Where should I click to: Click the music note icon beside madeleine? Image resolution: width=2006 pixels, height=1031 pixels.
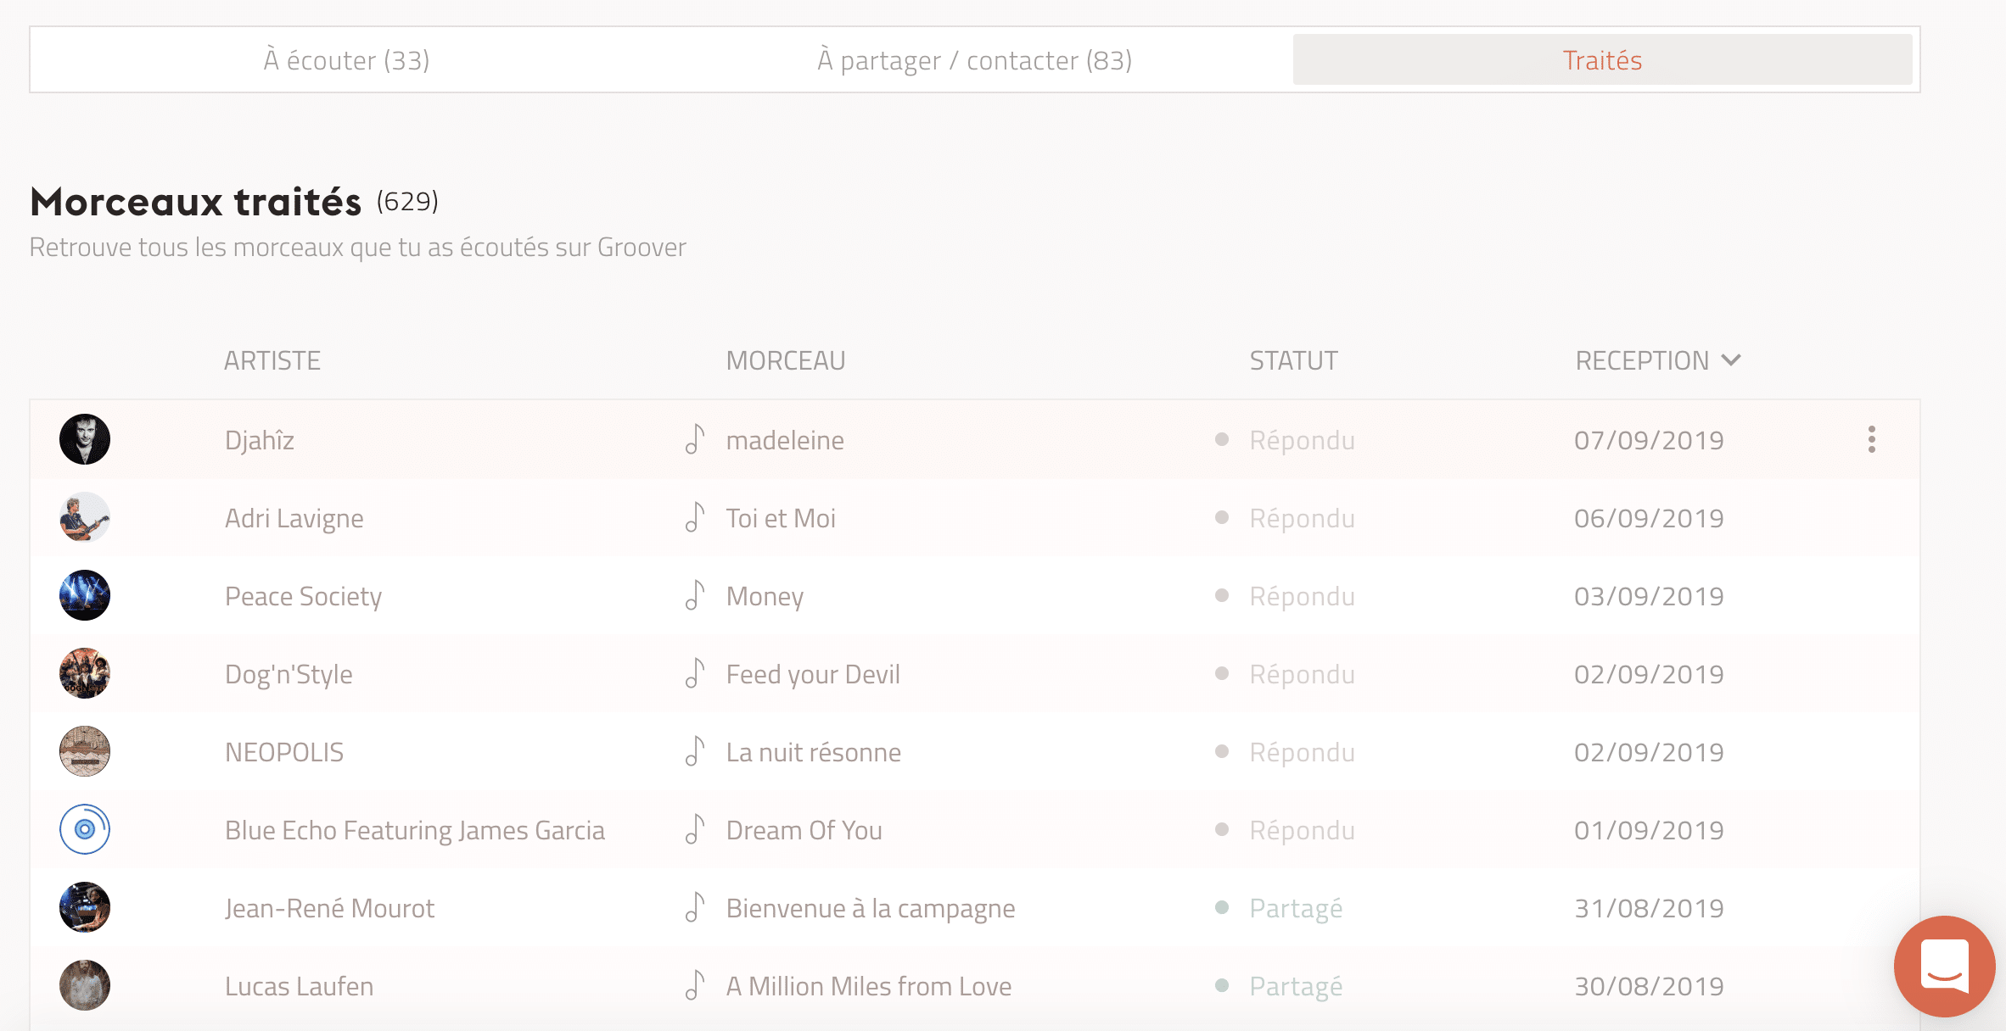(x=695, y=439)
